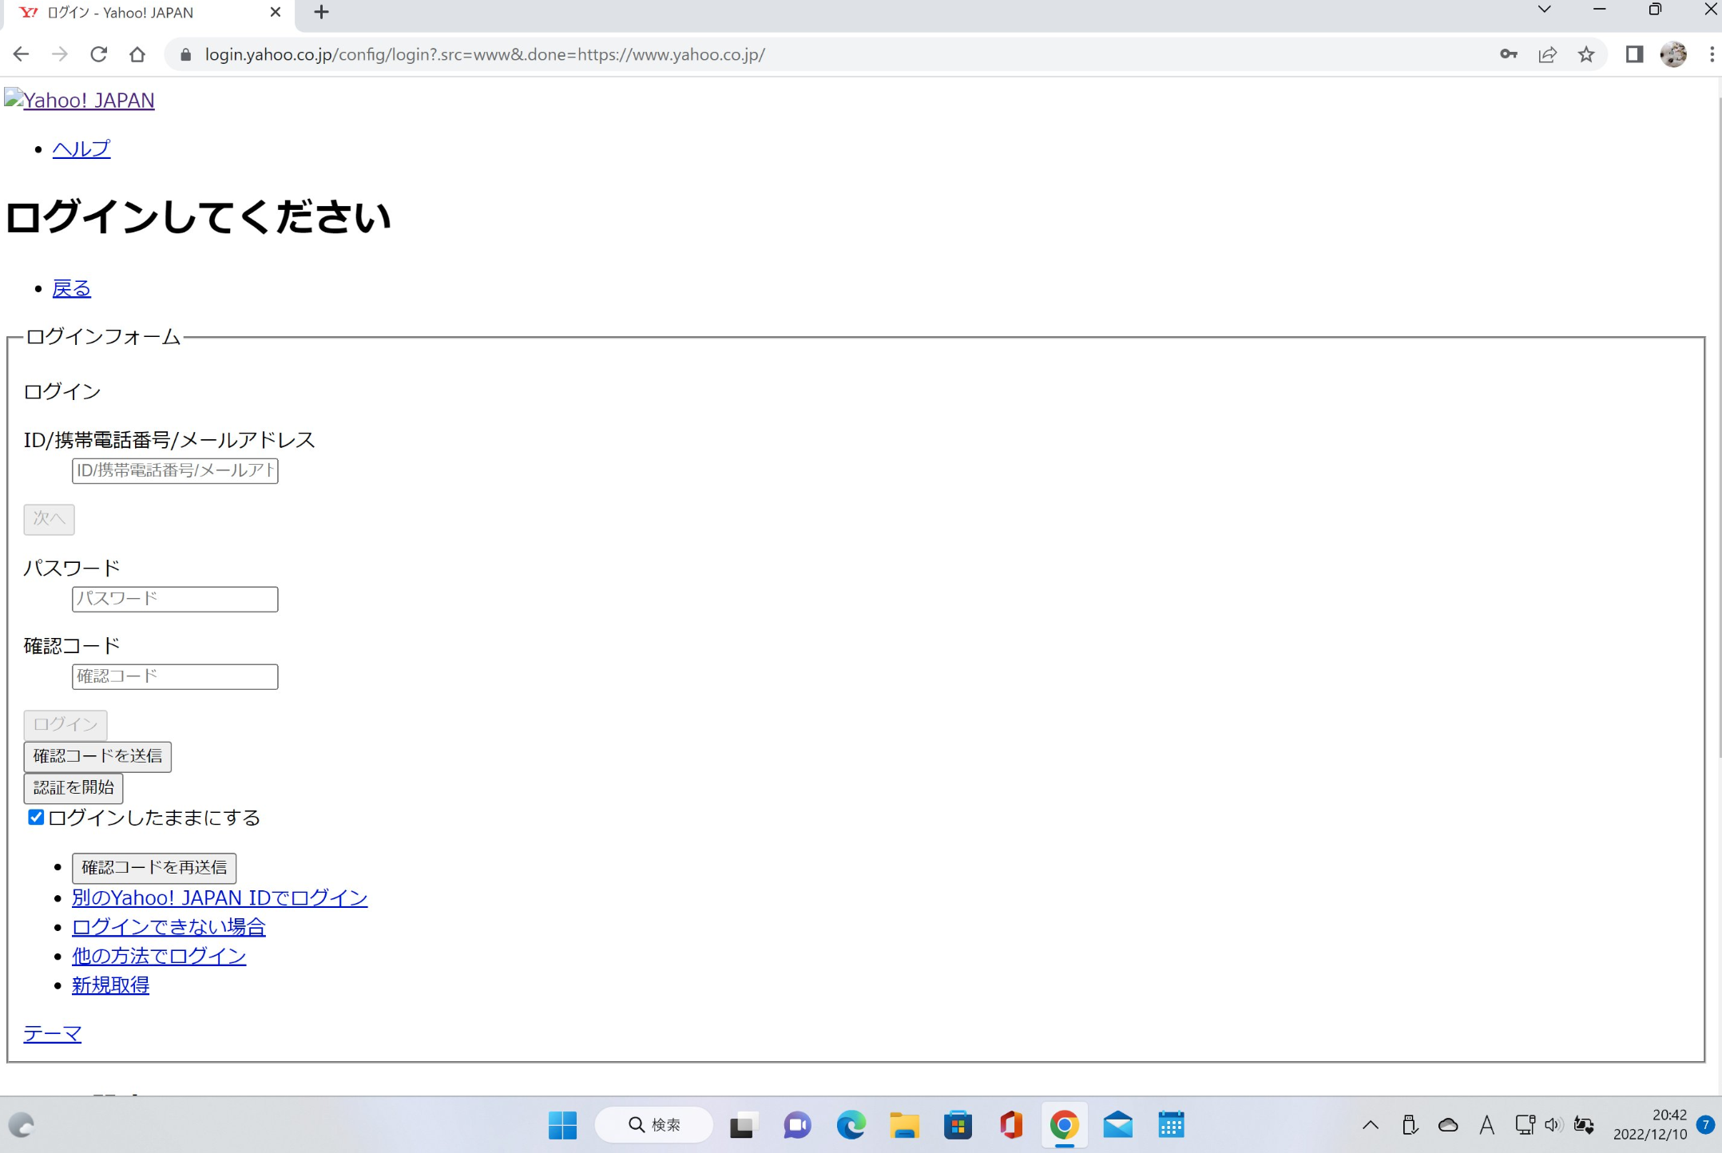This screenshot has width=1722, height=1153.
Task: Open the browser home page
Action: [137, 54]
